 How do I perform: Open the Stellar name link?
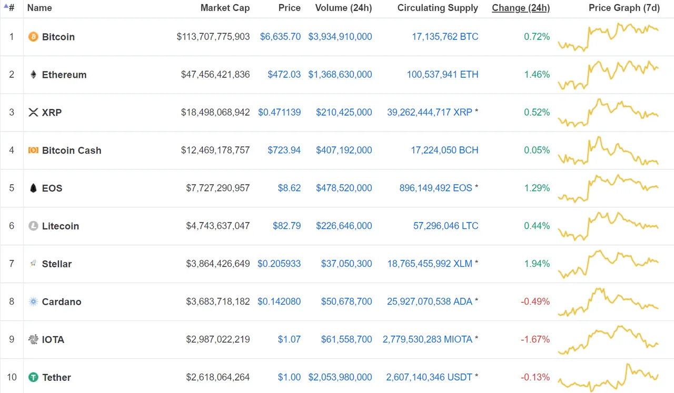pos(57,265)
